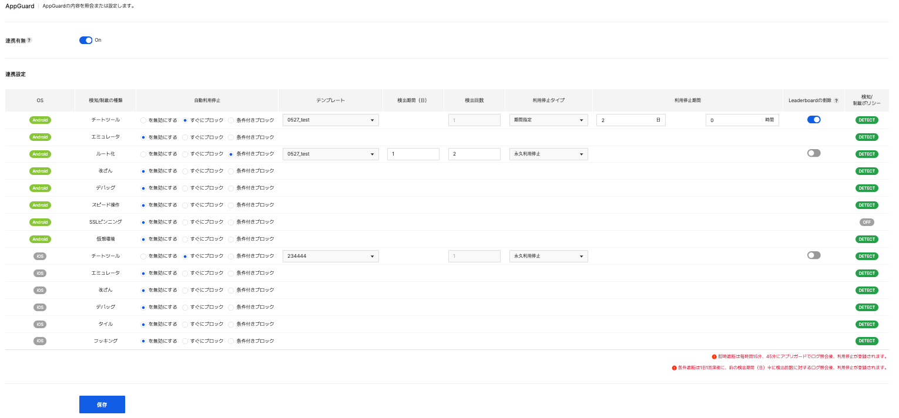The width and height of the screenshot is (899, 418).
Task: Click the 仮想環境 row label
Action: [105, 239]
